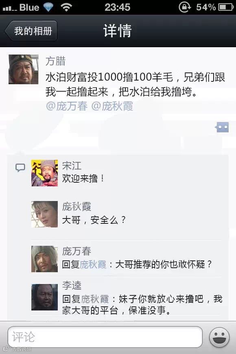Tap the speech bubble icon beside comments

20,168
